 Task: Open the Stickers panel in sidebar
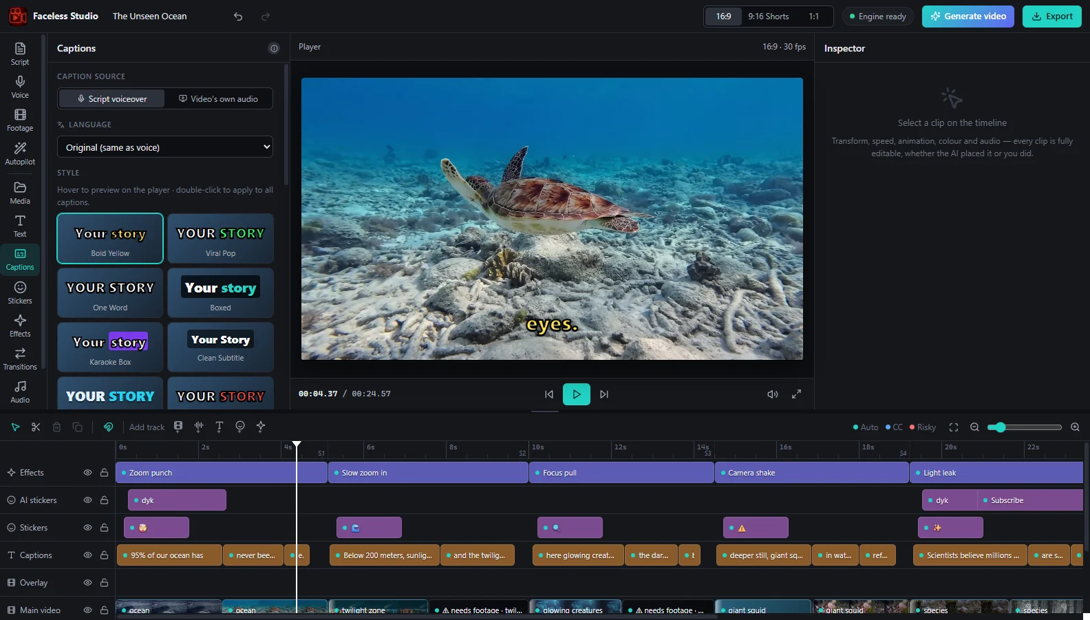coord(20,292)
